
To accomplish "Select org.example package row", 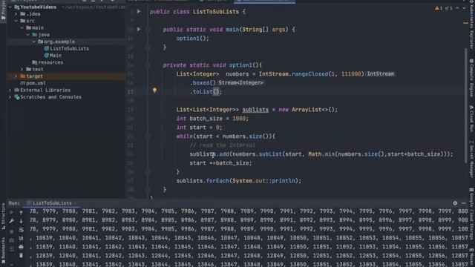I will [66, 42].
